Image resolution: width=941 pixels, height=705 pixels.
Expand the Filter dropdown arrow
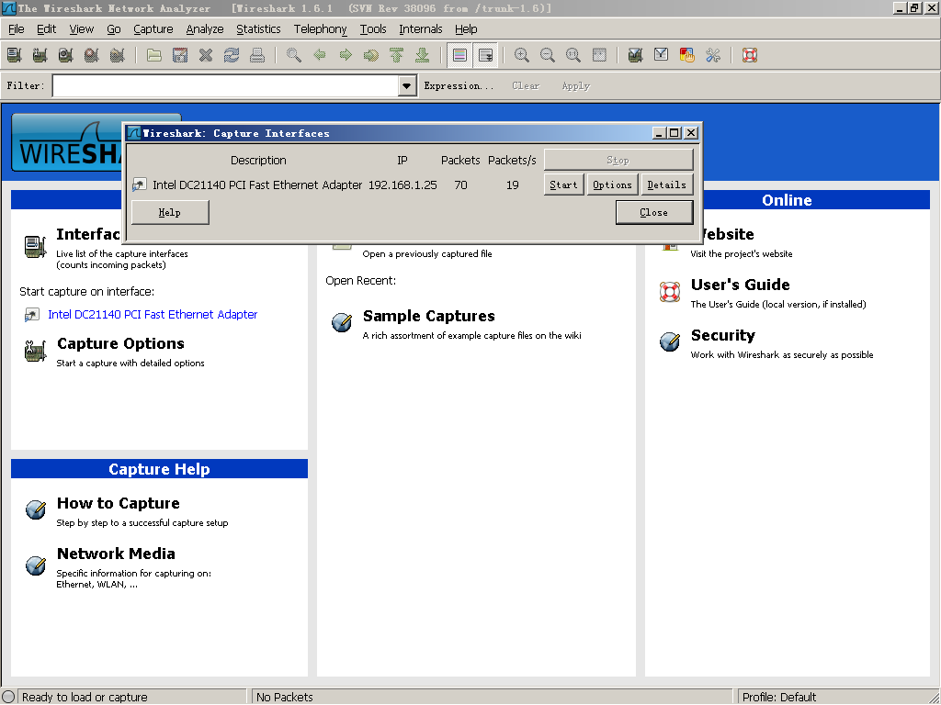(x=407, y=85)
